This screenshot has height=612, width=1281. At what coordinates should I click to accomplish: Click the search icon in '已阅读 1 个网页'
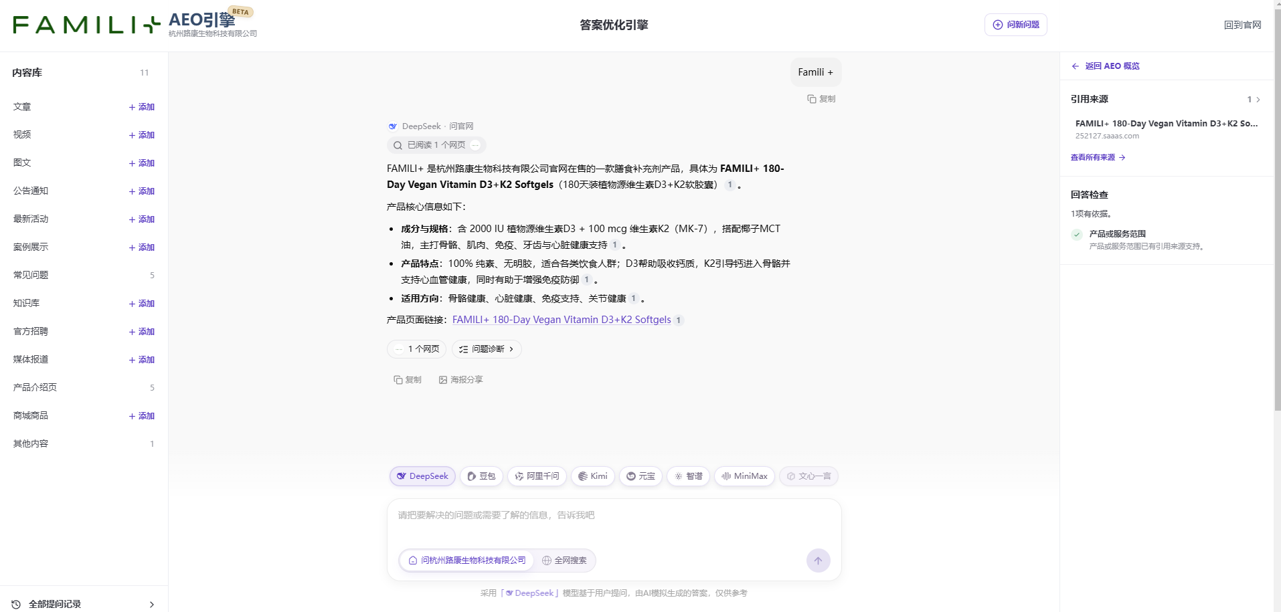point(398,145)
